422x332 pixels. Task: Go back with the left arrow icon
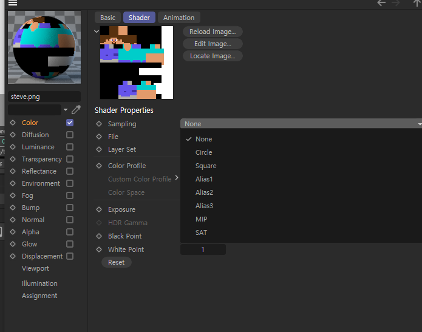381,3
